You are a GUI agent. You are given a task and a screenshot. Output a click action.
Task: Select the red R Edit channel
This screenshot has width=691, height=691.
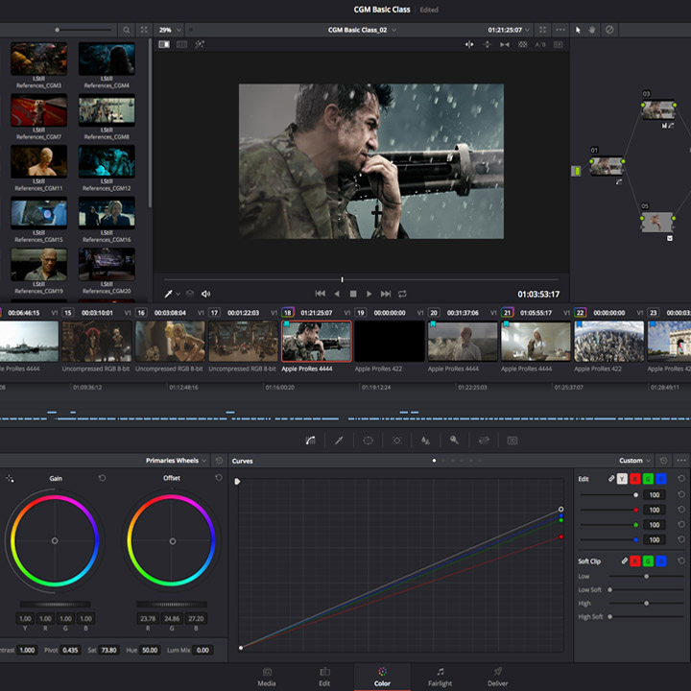pos(635,479)
